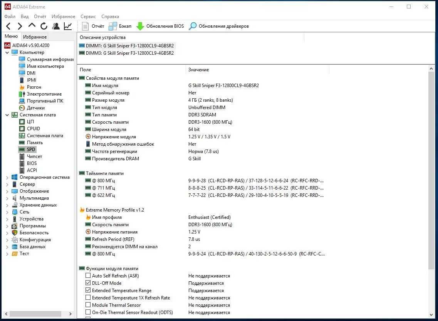Open the Справка help menu

tap(110, 17)
